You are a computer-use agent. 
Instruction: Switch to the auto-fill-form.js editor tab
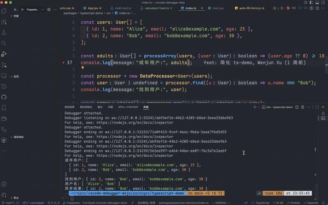tap(249, 8)
